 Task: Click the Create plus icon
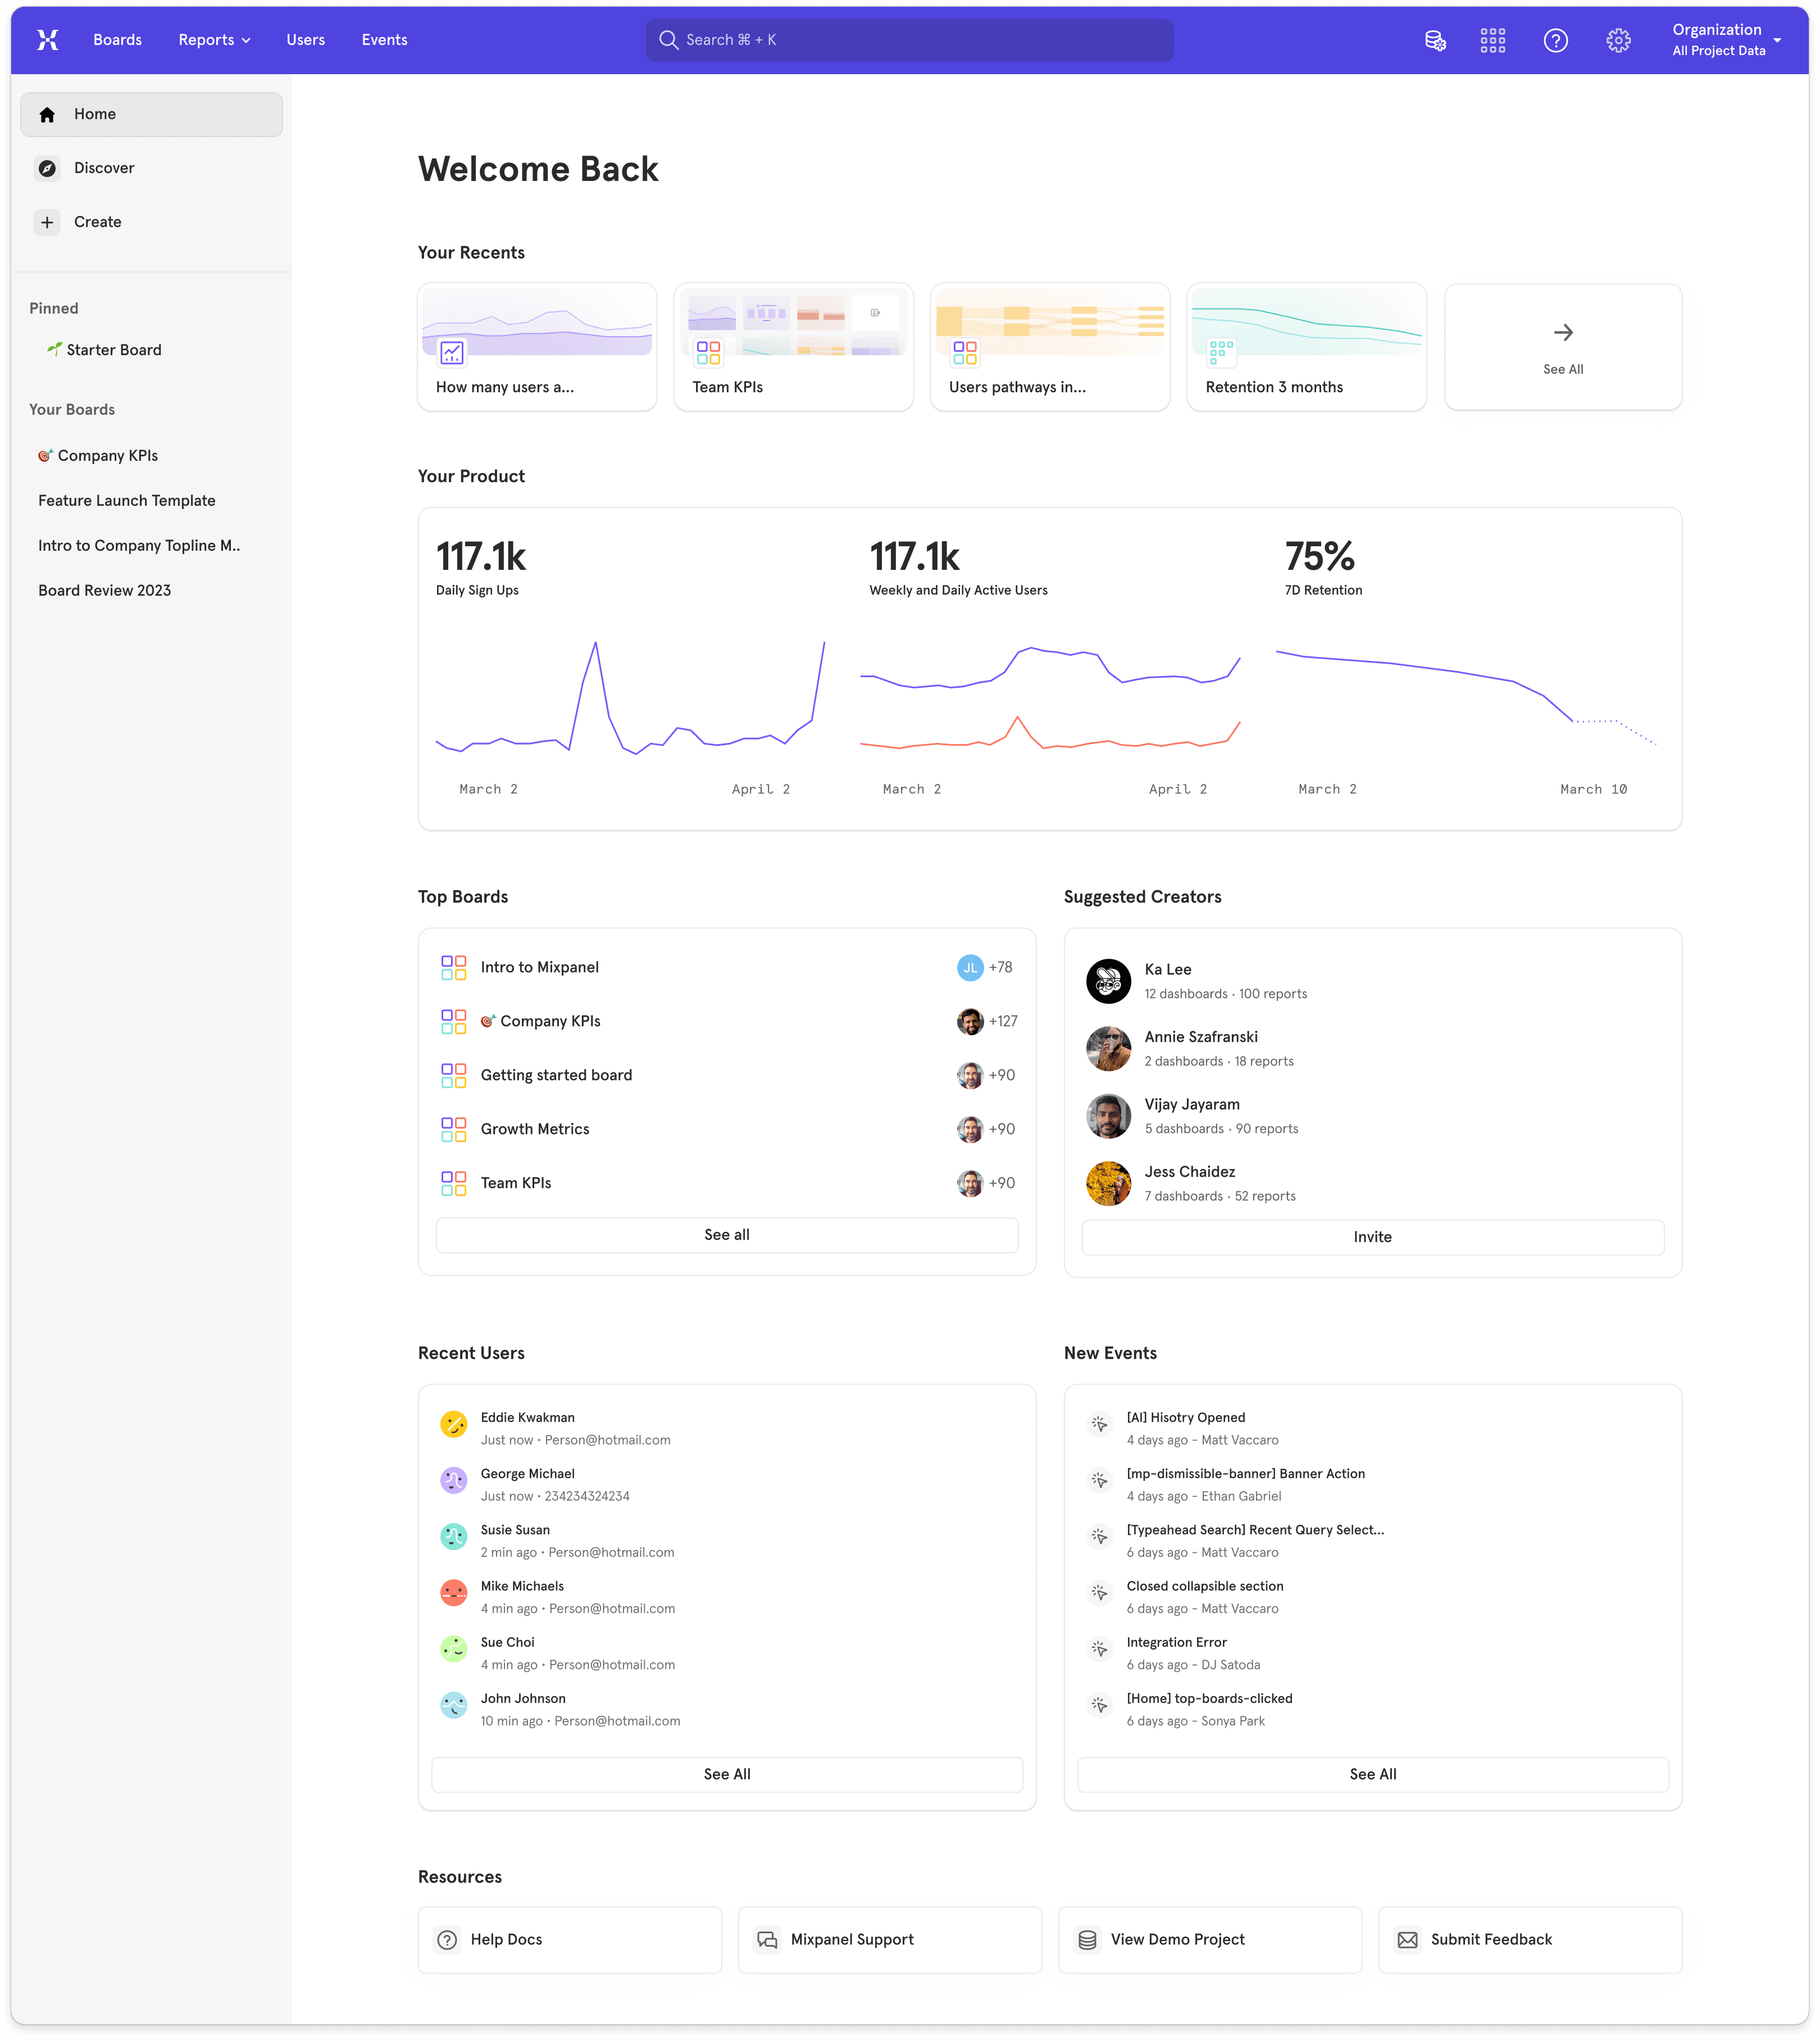[47, 222]
